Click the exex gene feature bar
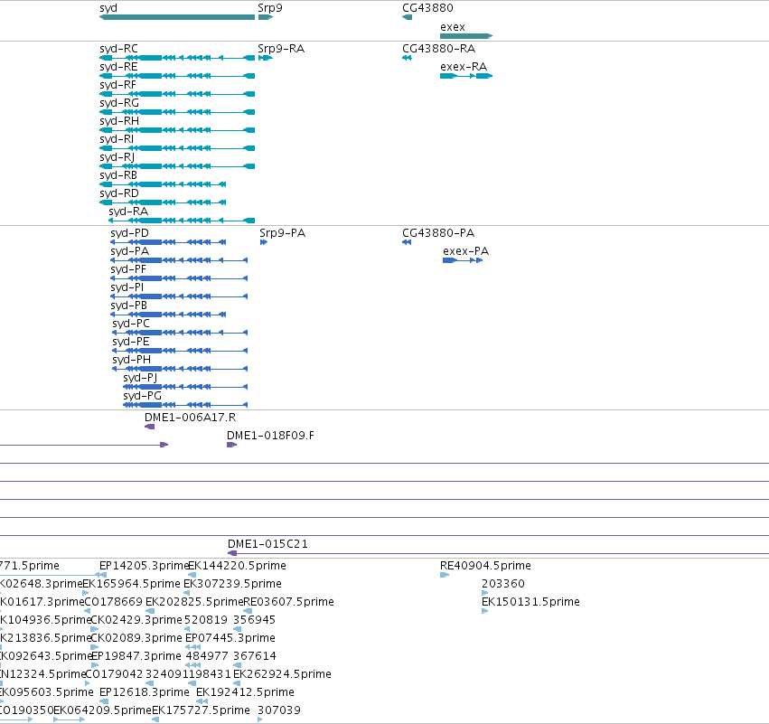The image size is (769, 724). point(466,36)
